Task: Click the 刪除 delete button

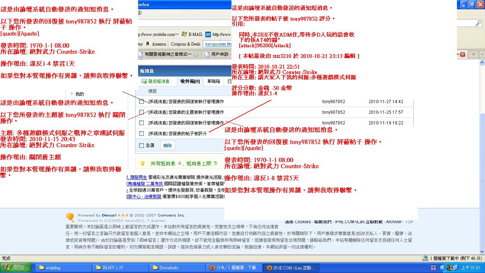Action: click(x=168, y=145)
